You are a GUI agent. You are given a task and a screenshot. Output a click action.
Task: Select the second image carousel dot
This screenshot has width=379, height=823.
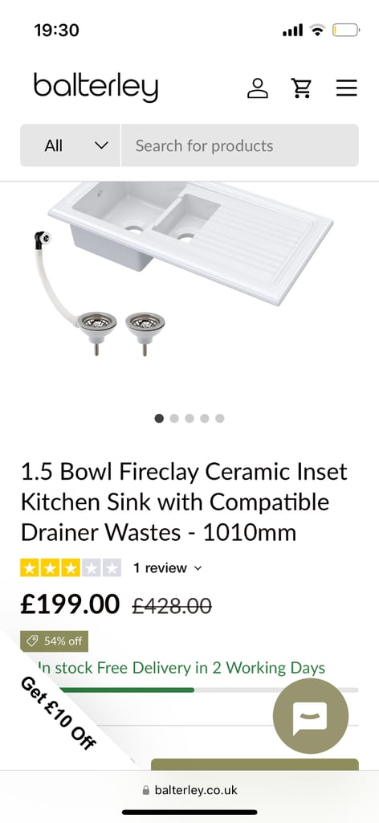pos(174,418)
